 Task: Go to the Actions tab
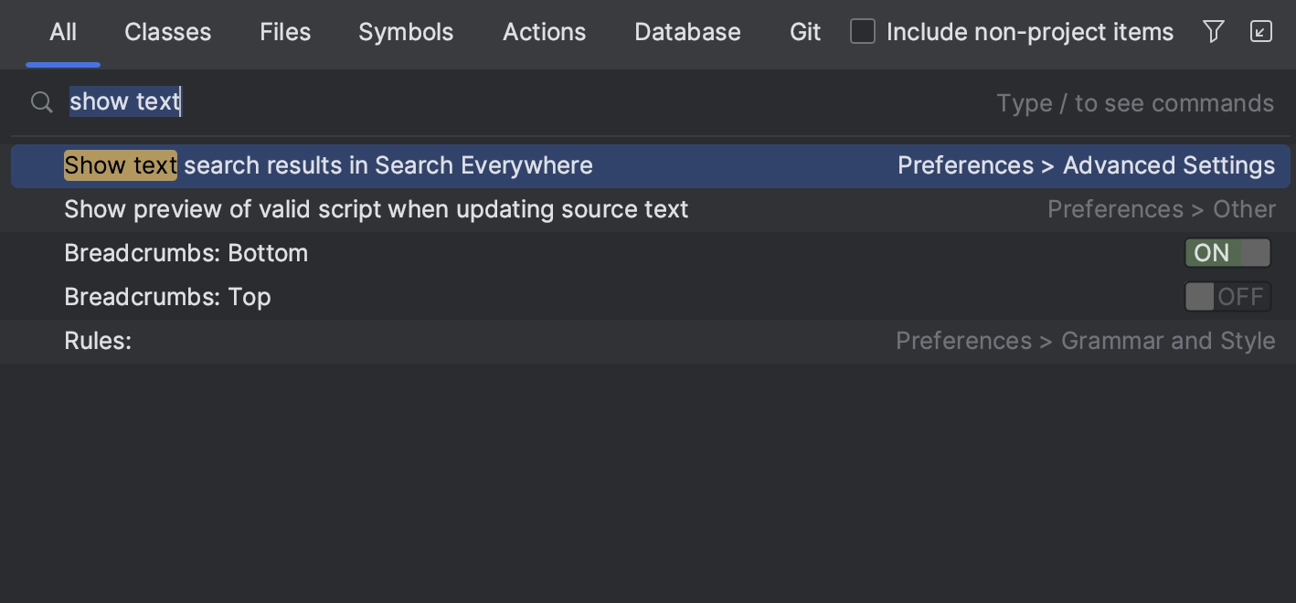pyautogui.click(x=545, y=33)
